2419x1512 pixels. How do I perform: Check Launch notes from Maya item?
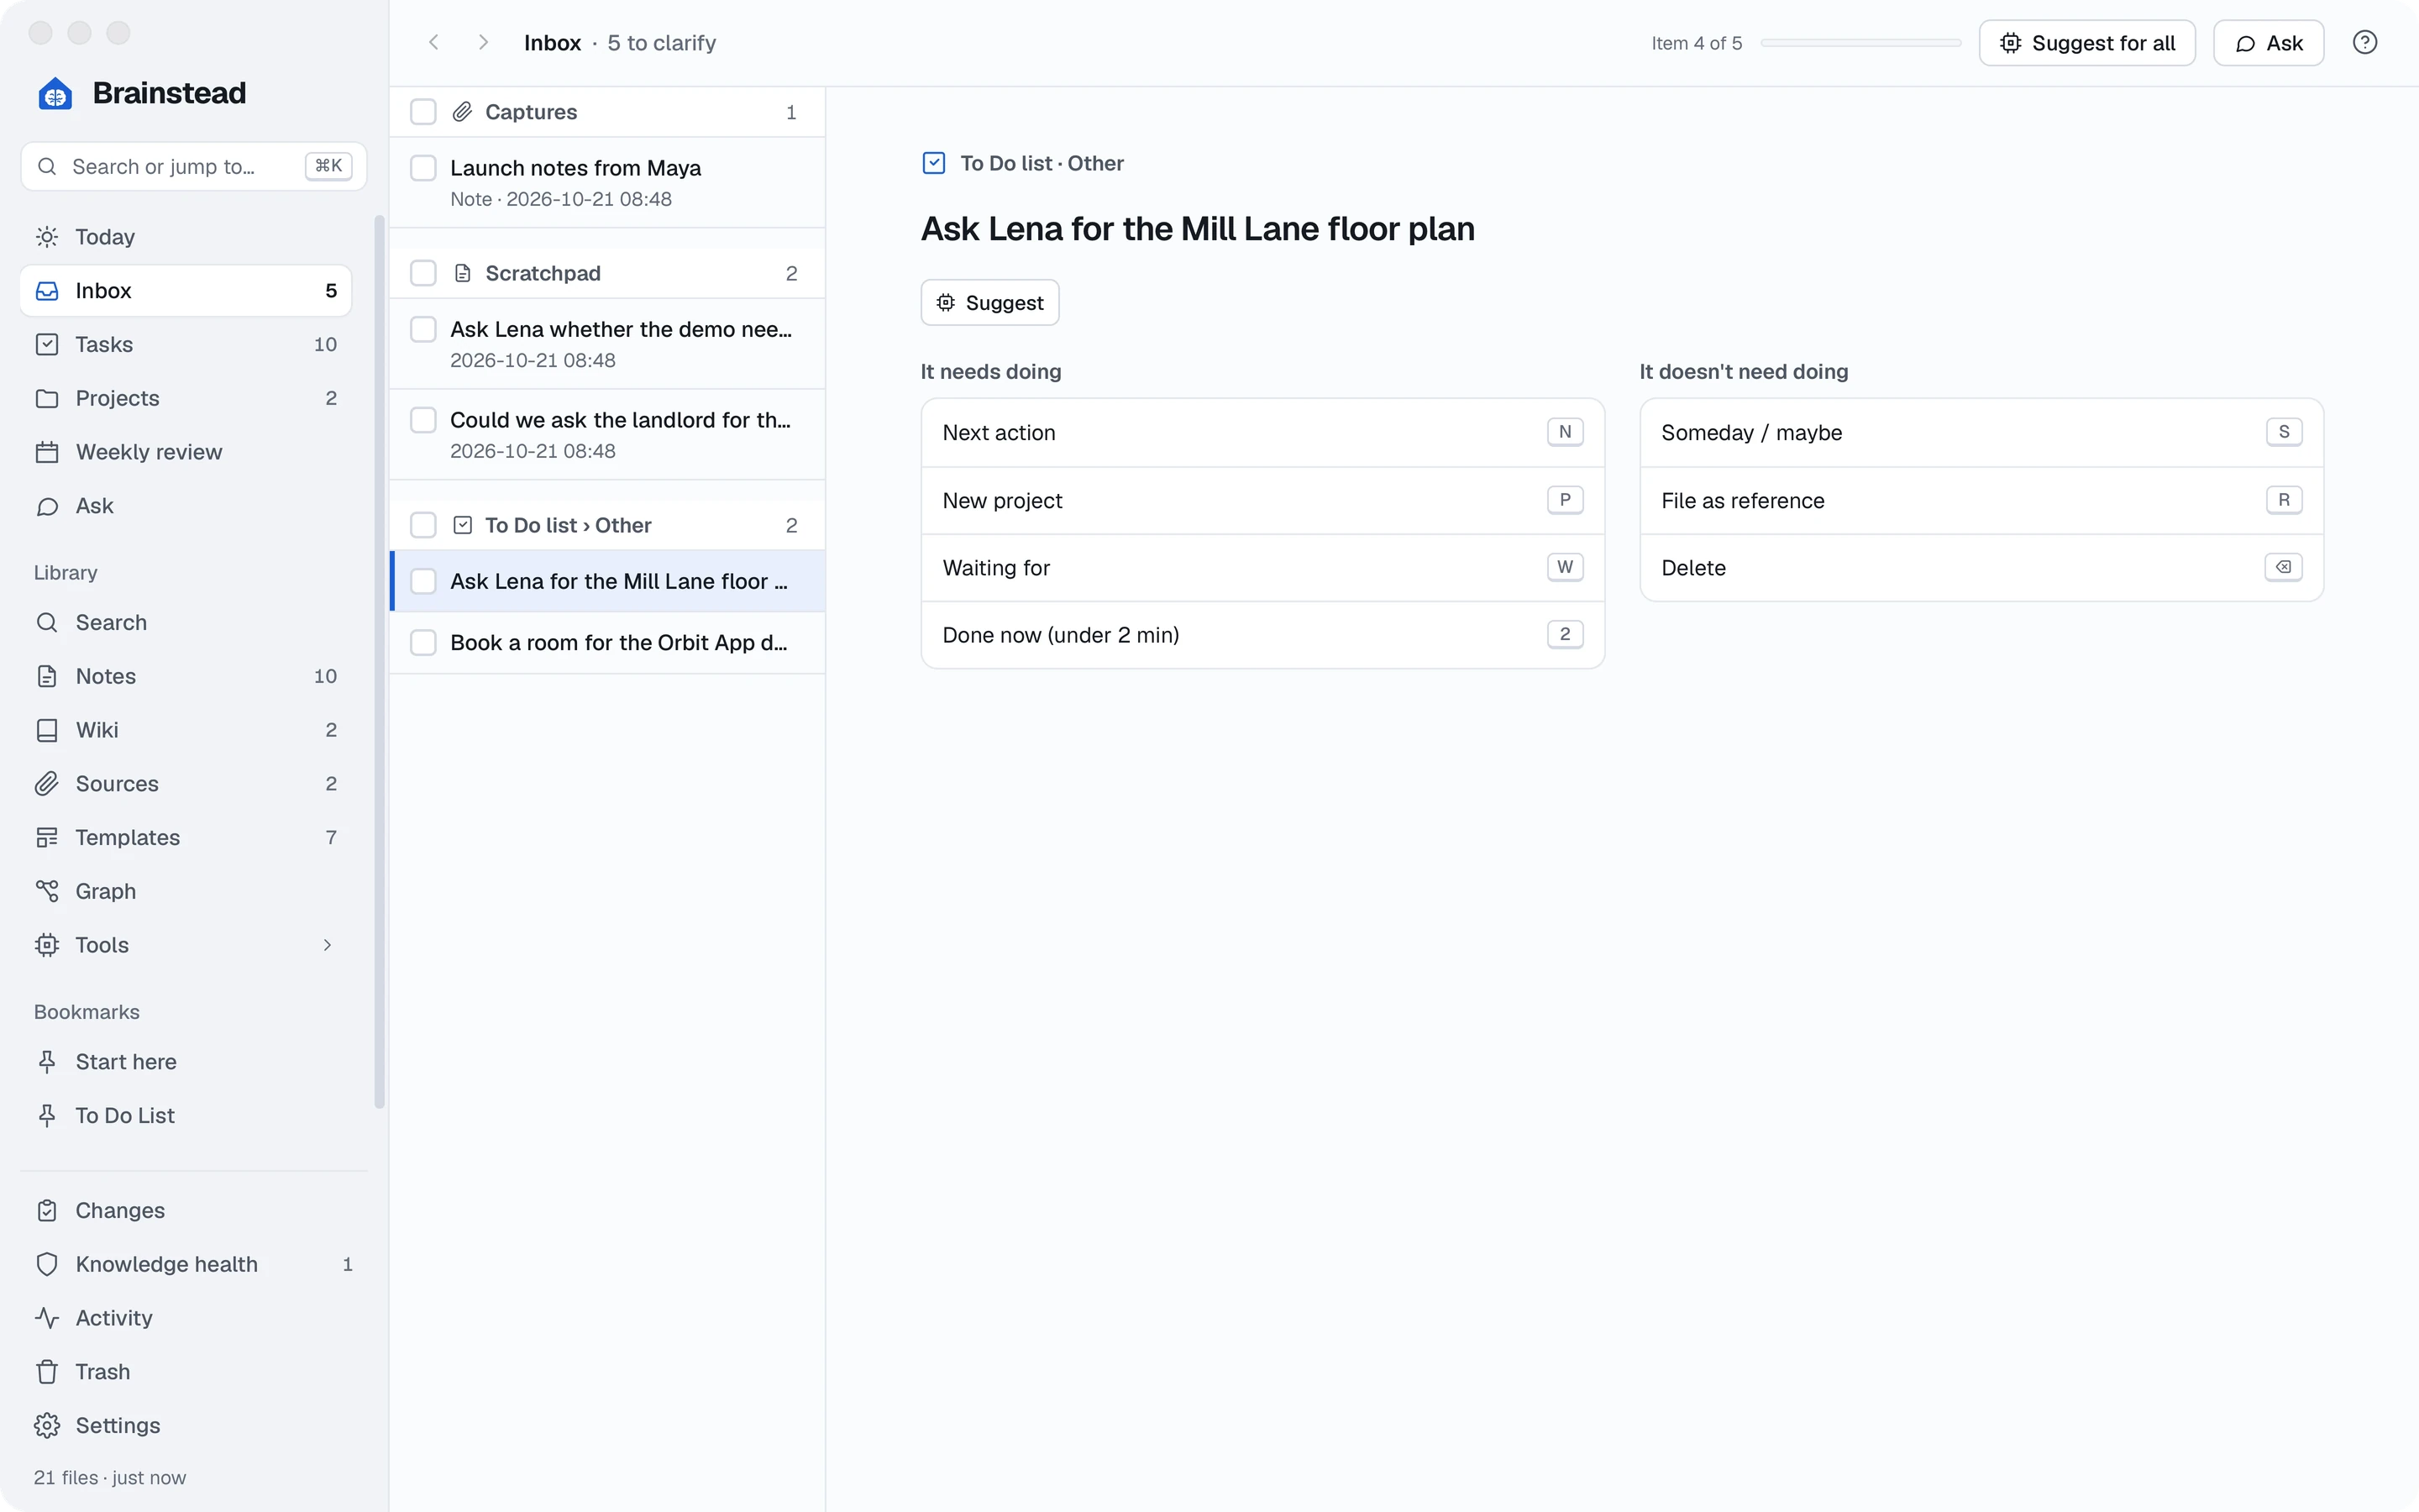coord(424,168)
